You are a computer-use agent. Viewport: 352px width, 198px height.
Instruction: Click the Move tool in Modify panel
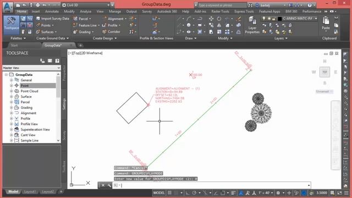[x=211, y=19]
